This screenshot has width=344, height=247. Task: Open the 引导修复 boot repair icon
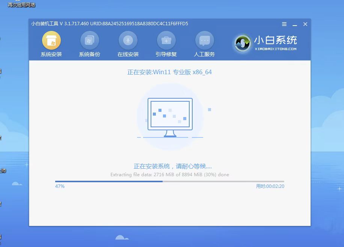click(x=166, y=40)
